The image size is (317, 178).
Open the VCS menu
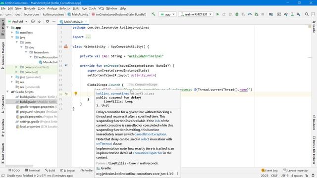[x=101, y=8]
